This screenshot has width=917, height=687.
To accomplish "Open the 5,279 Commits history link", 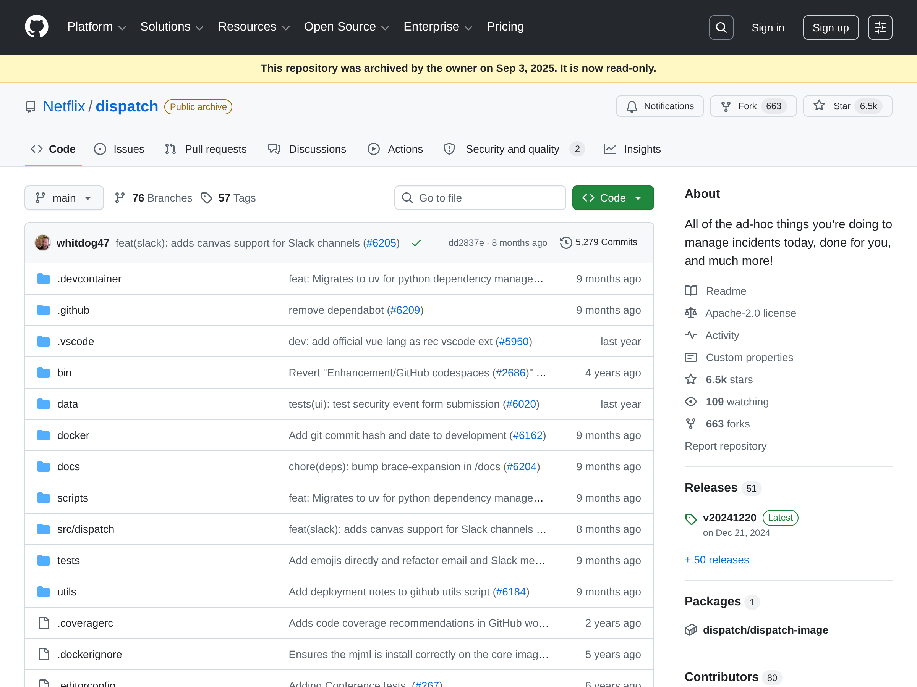I will click(x=599, y=242).
